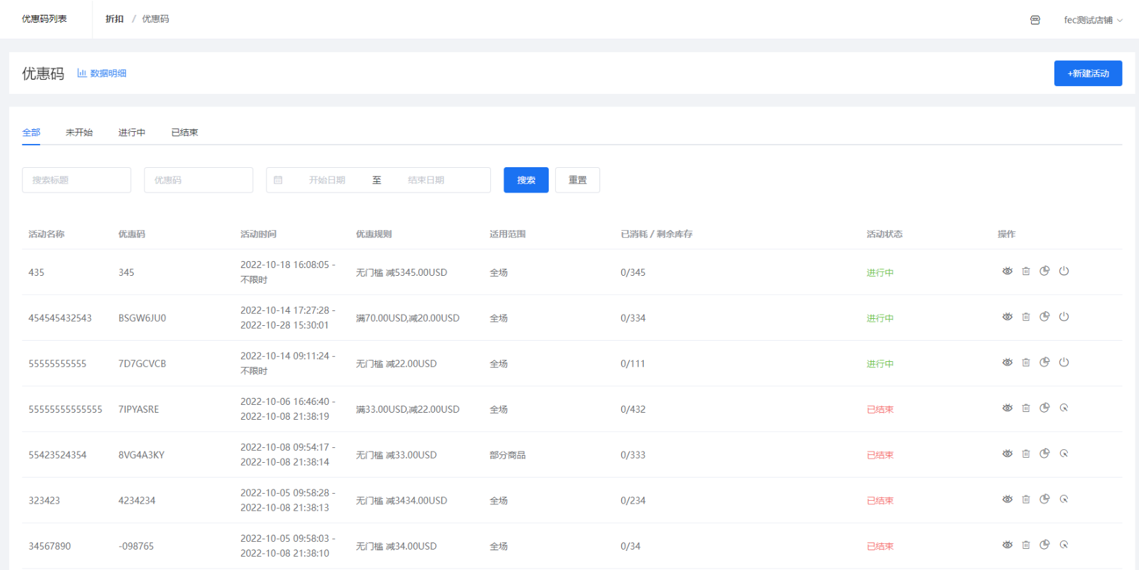Click coupon code BSGW6JU0 cell
The width and height of the screenshot is (1139, 570).
[142, 318]
